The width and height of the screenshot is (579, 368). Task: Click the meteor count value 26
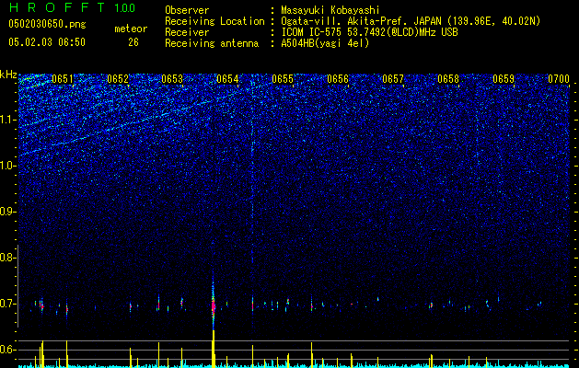[133, 42]
